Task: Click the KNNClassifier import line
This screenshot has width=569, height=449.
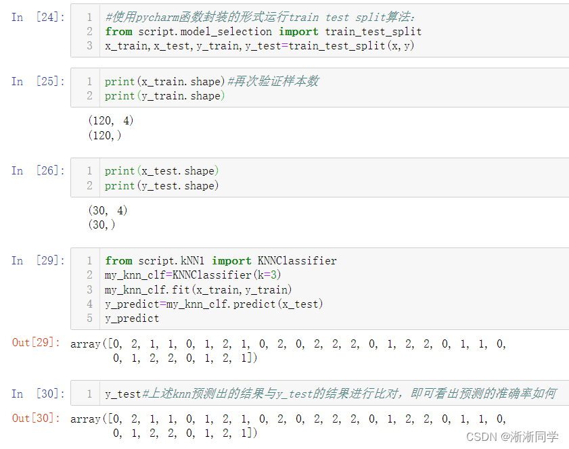Action: (221, 261)
